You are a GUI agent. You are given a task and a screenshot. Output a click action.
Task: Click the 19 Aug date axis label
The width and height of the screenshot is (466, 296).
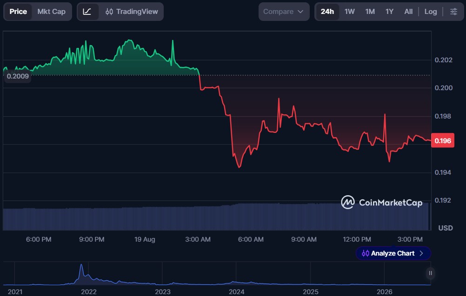pos(145,239)
